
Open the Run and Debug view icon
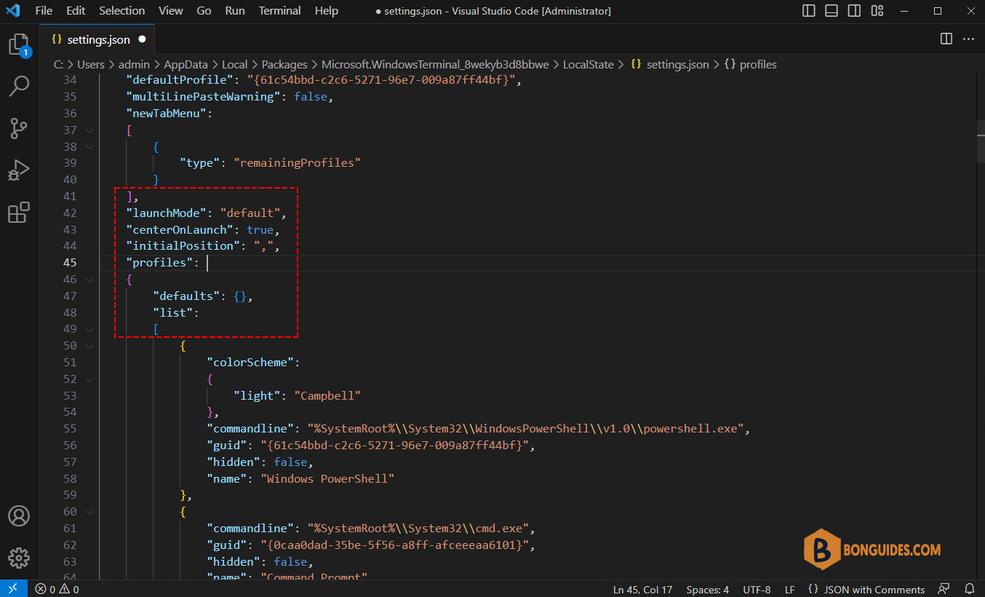click(19, 170)
